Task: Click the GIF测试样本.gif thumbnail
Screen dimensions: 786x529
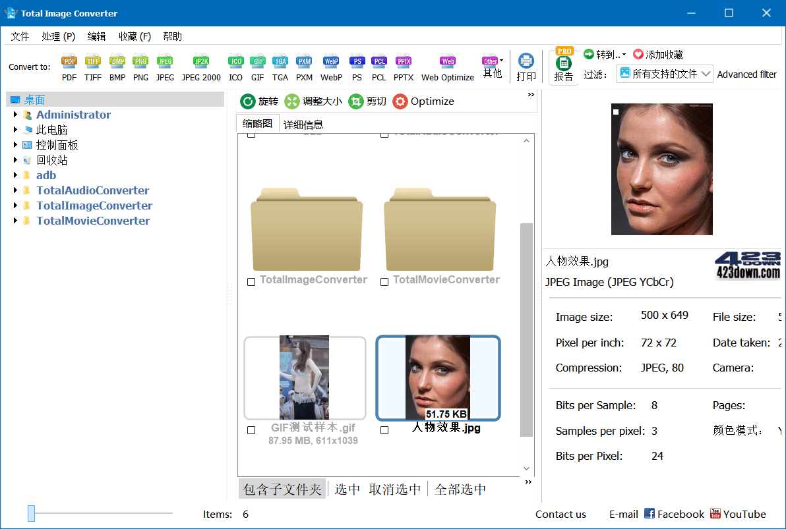Action: (x=305, y=377)
